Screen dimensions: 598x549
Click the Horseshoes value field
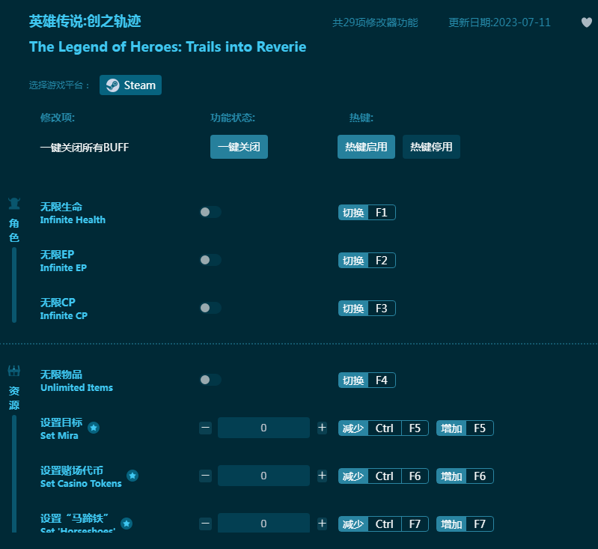(263, 523)
